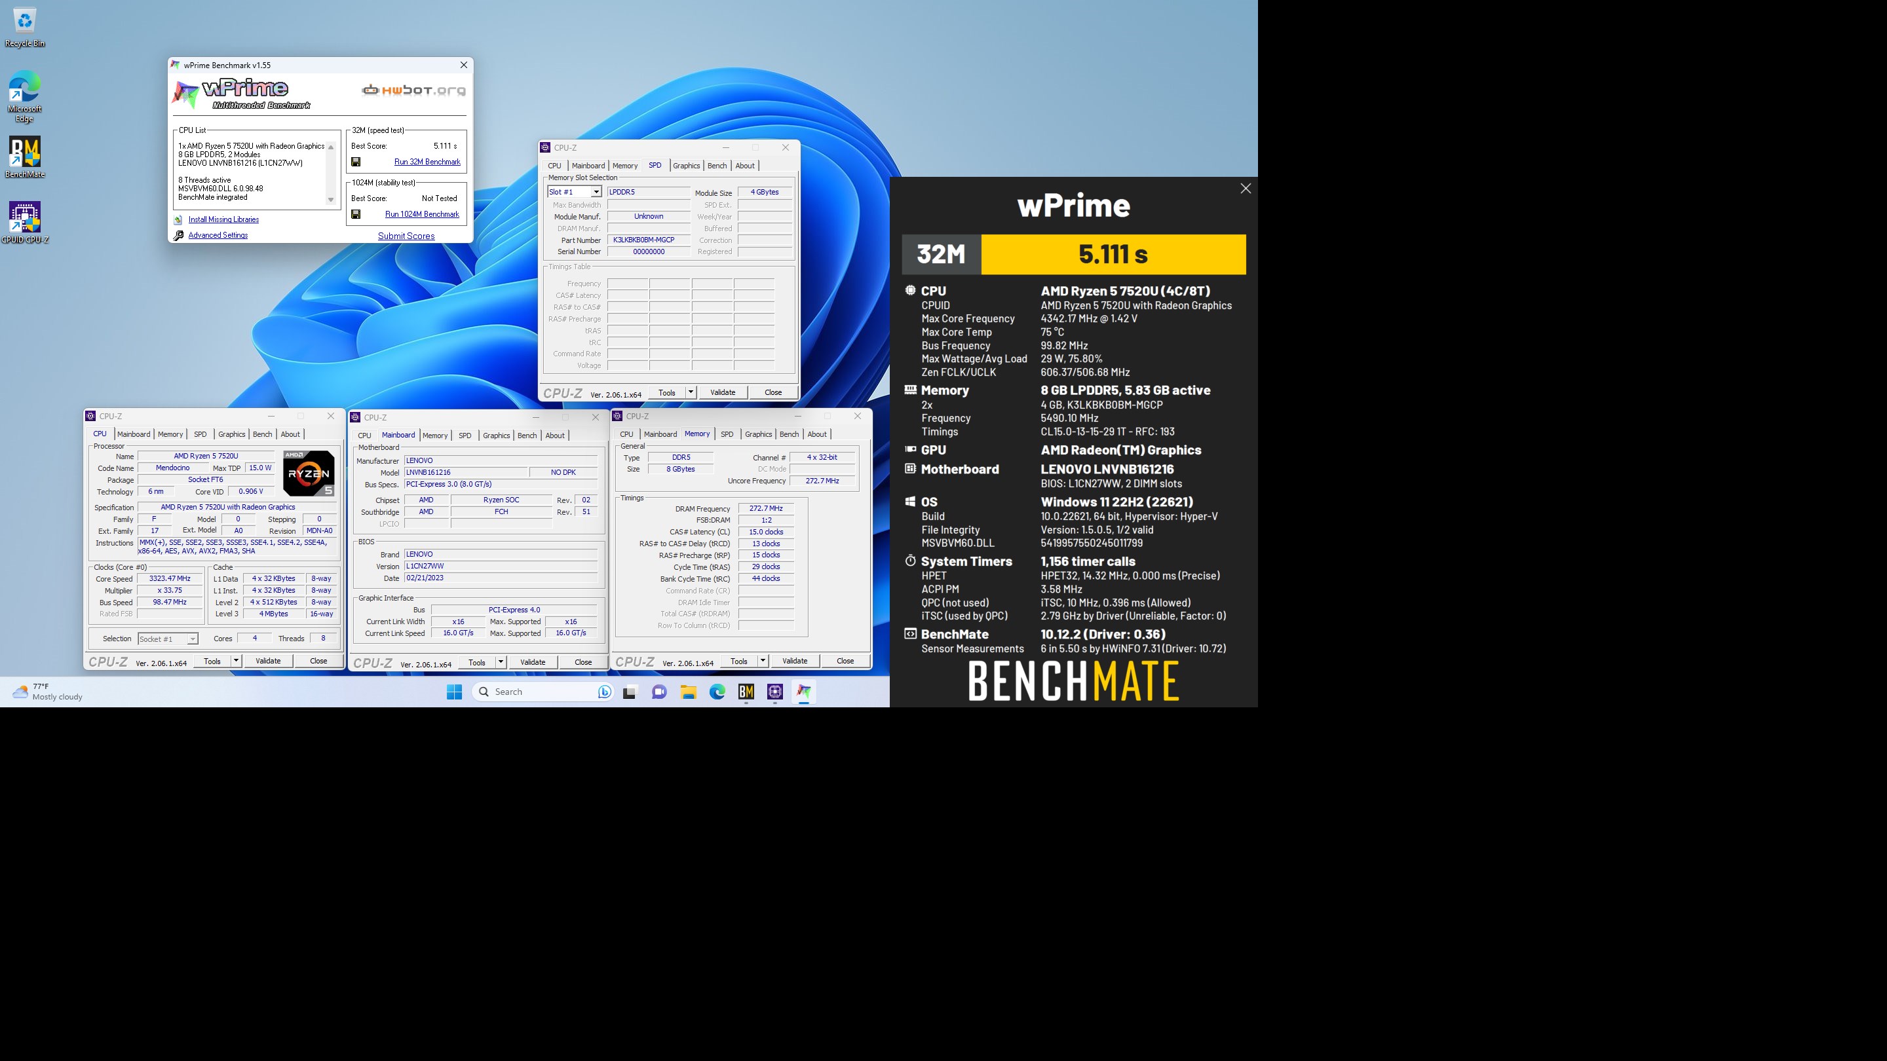
Task: Open the About tab in CPU-Z CPU window
Action: pos(290,435)
